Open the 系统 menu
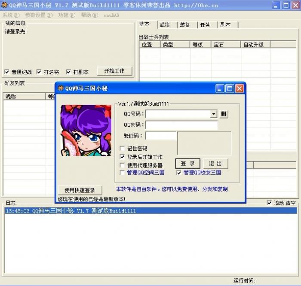This screenshot has height=286, width=301. (x=11, y=15)
